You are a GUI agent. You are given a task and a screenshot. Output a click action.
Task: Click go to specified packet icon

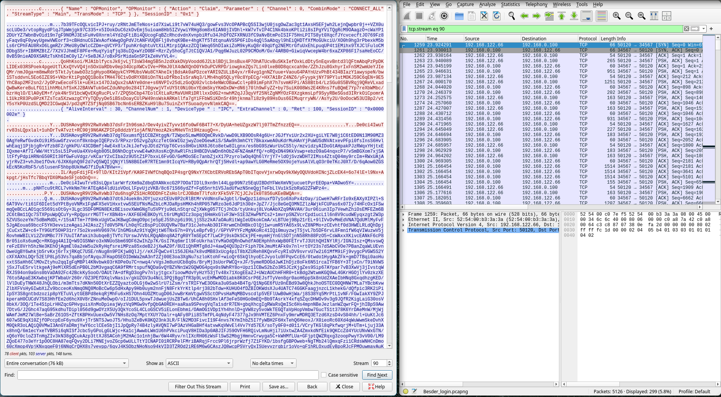(x=549, y=16)
